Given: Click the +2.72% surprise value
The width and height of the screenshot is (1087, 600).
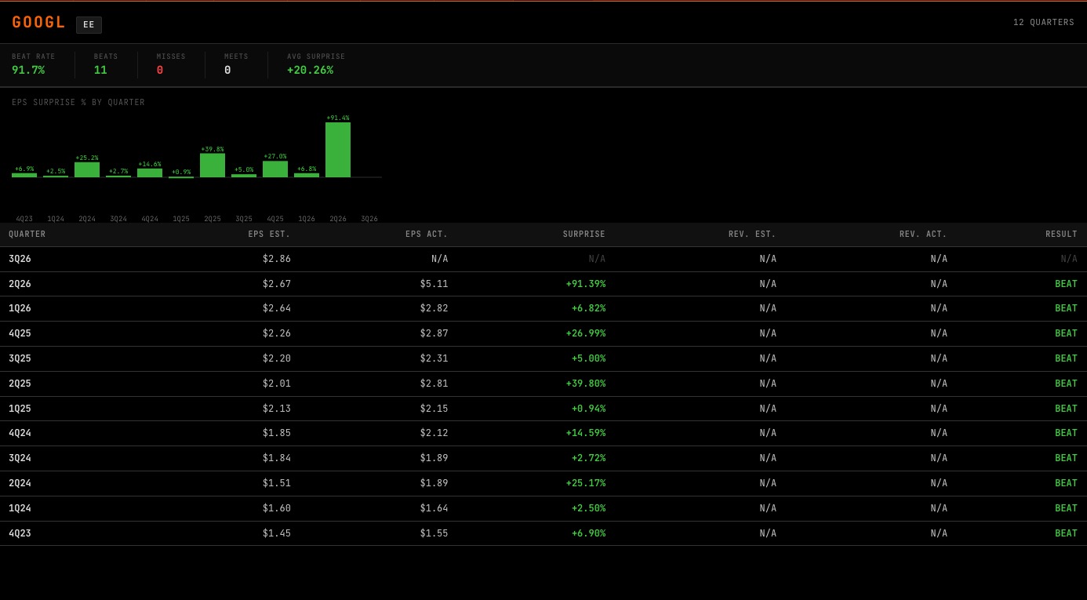Looking at the screenshot, I should pyautogui.click(x=588, y=458).
